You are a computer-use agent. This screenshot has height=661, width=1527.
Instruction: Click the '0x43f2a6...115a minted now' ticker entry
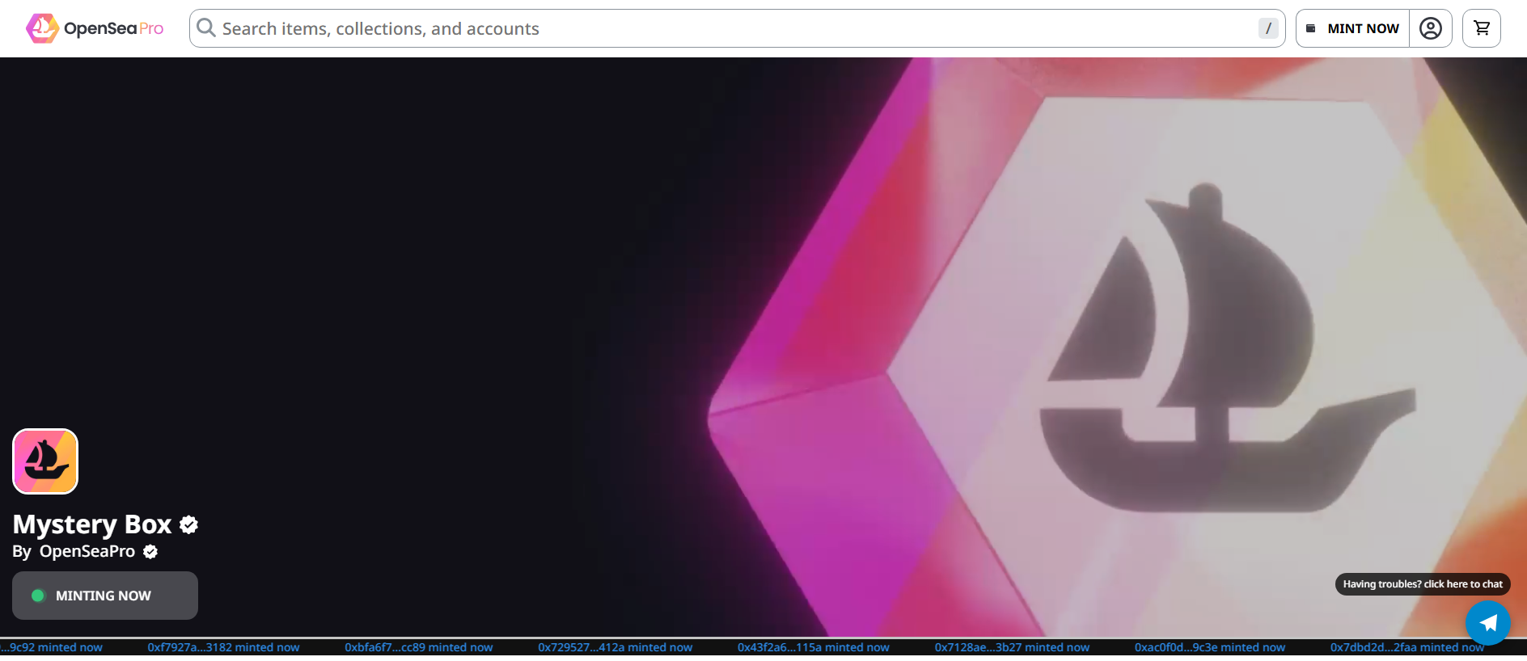[x=814, y=647]
